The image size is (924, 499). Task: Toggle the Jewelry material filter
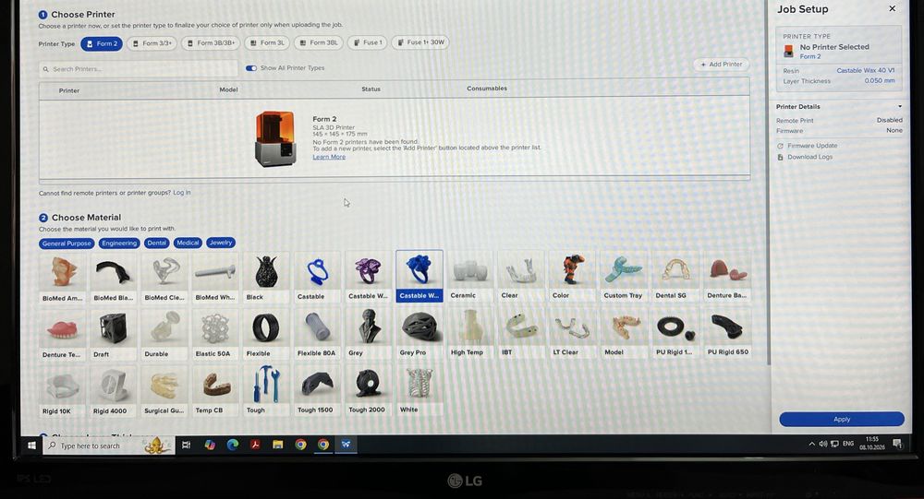tap(221, 243)
